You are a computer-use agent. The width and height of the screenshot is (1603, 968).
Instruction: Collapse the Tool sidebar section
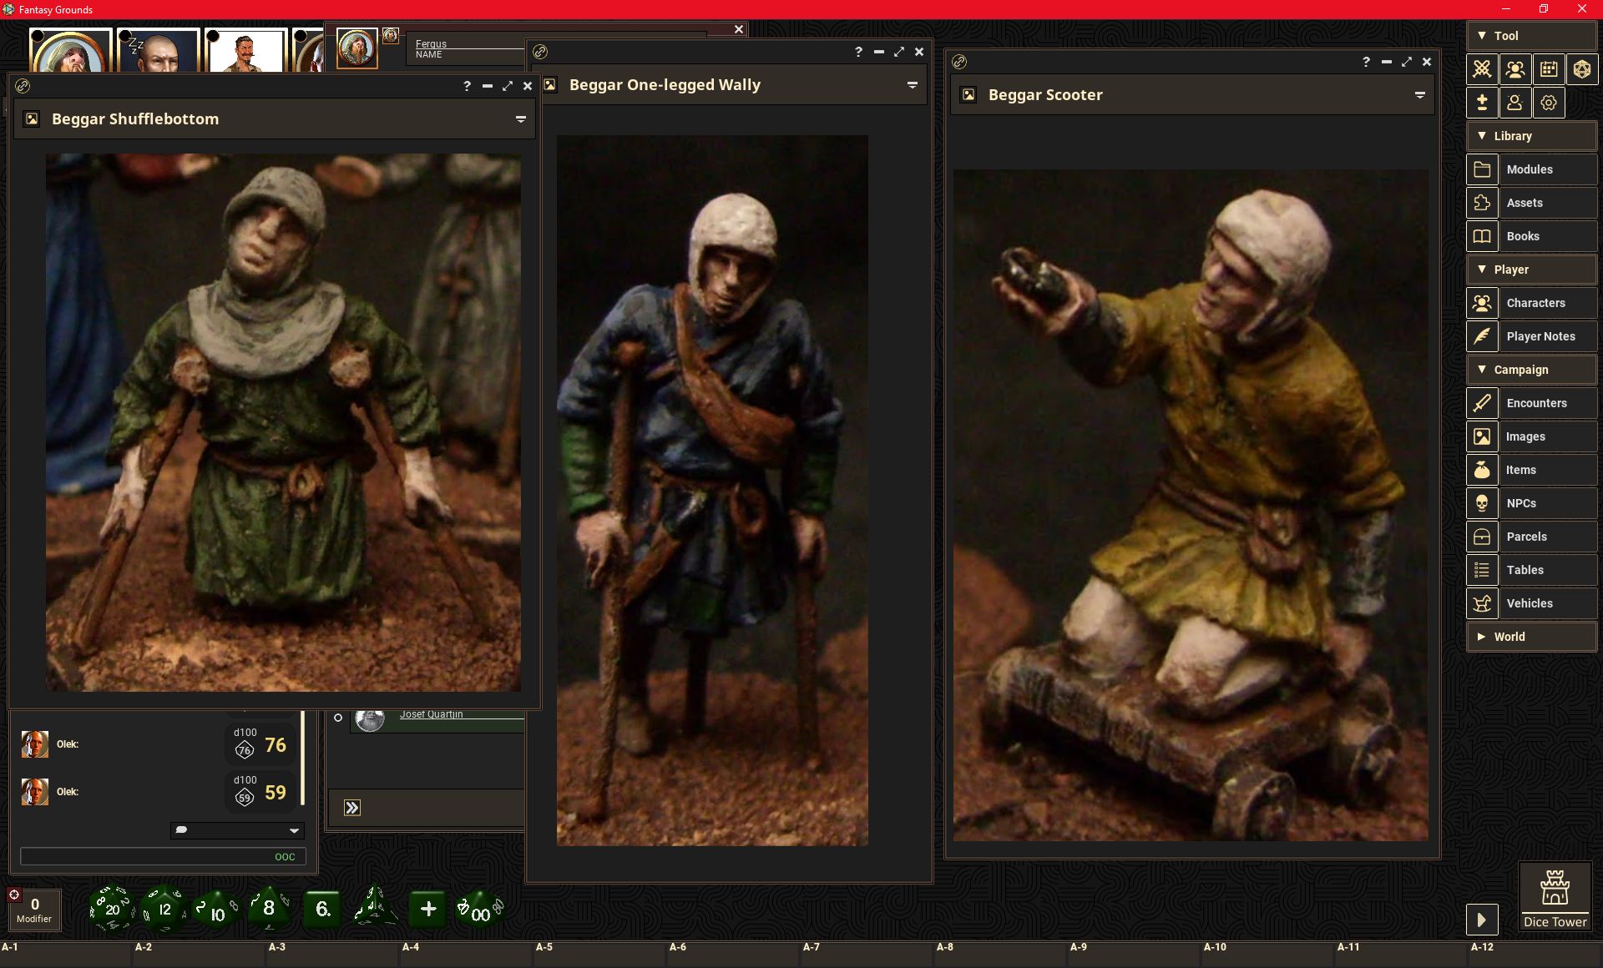point(1531,36)
